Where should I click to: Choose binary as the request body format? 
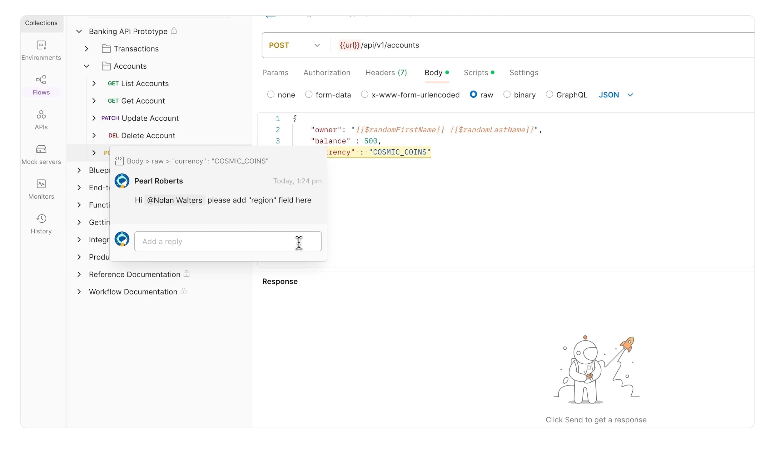coord(507,94)
